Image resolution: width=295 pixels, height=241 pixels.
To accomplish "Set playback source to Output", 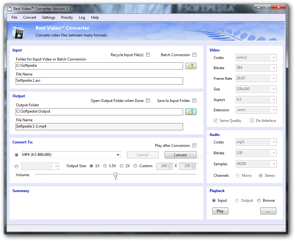I will pyautogui.click(x=237, y=200).
